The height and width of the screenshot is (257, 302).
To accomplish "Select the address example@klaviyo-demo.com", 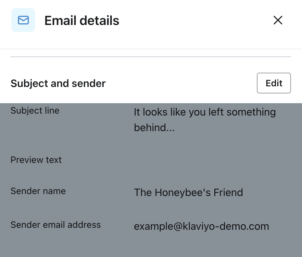I will click(201, 226).
